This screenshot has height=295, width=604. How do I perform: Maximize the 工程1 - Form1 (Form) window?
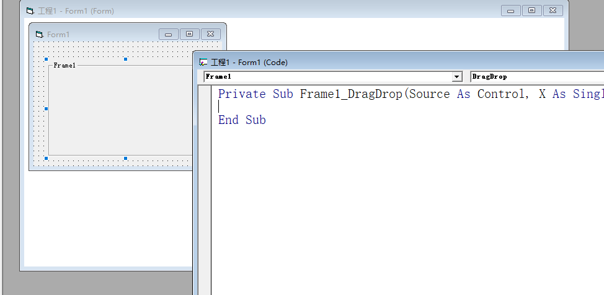[x=531, y=11]
